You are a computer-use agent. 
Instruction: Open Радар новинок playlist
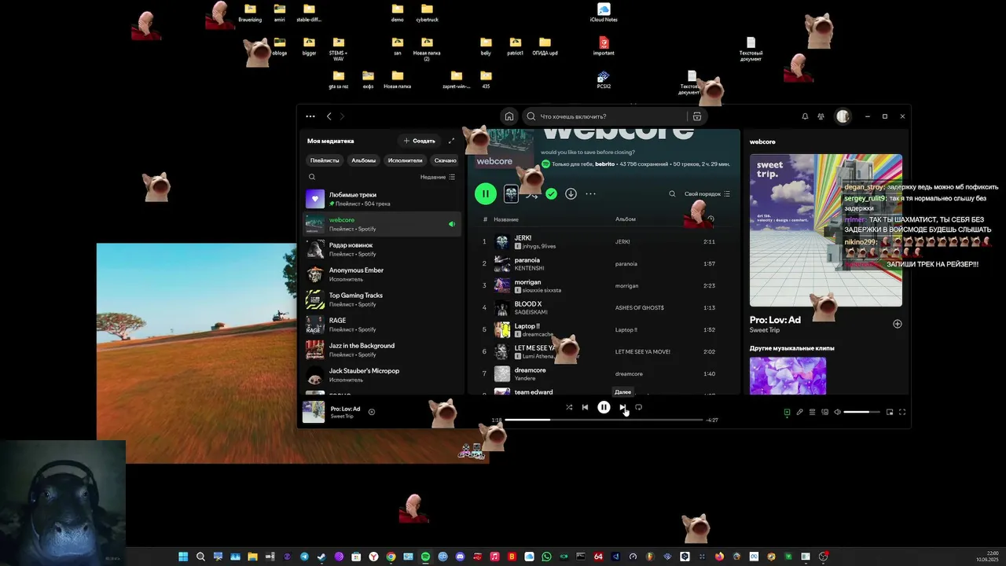[x=383, y=249]
